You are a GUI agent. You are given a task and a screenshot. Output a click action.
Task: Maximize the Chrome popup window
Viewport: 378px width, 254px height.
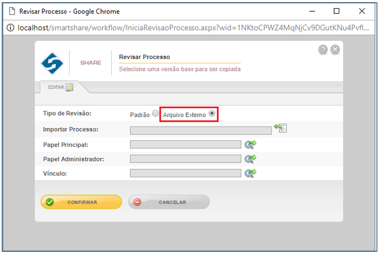[337, 11]
